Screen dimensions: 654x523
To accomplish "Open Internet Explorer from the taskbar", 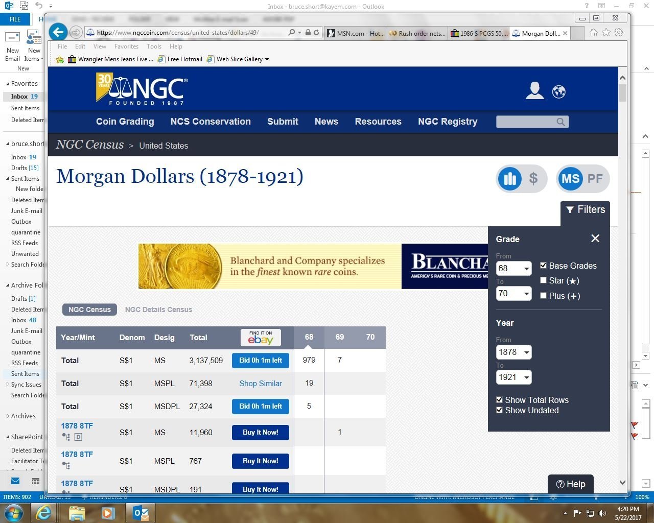I will pyautogui.click(x=44, y=513).
